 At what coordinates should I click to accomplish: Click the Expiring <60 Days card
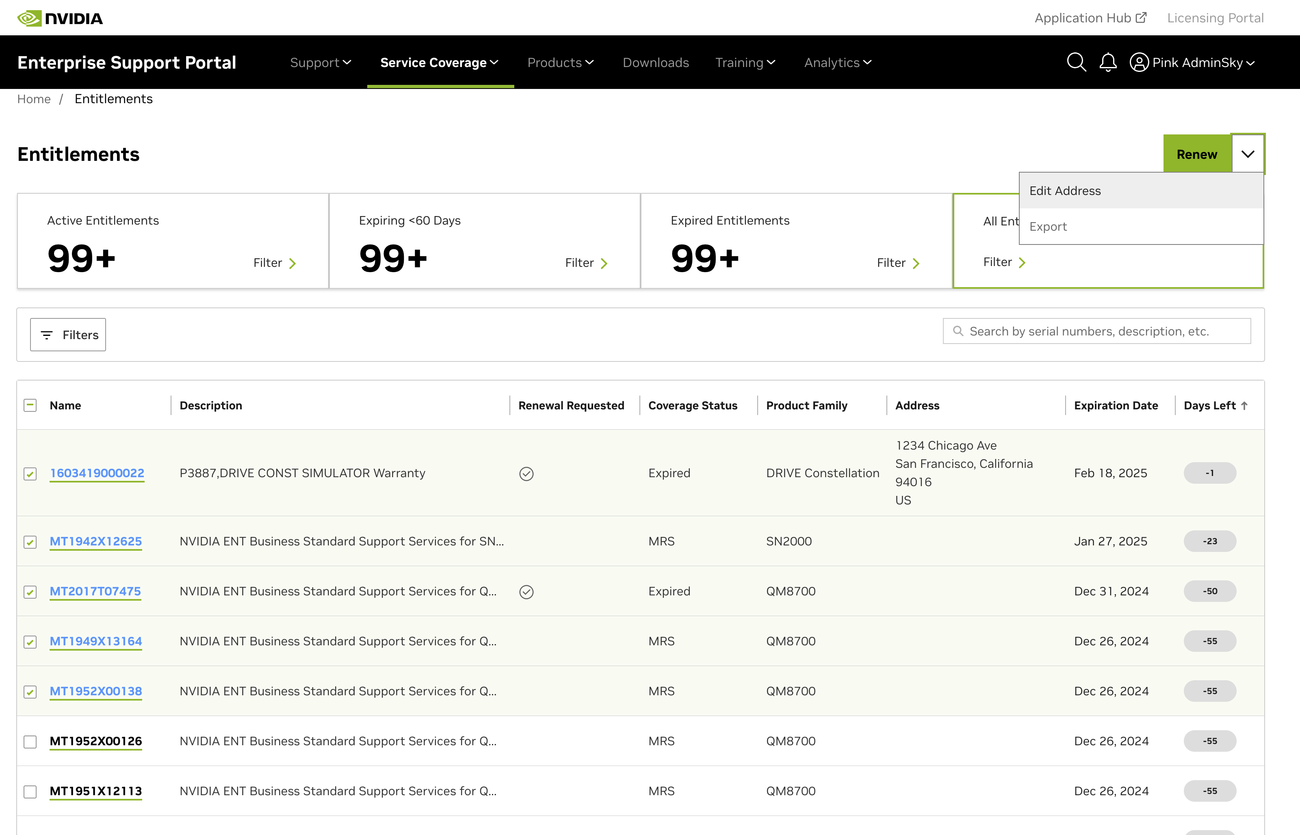(x=484, y=241)
